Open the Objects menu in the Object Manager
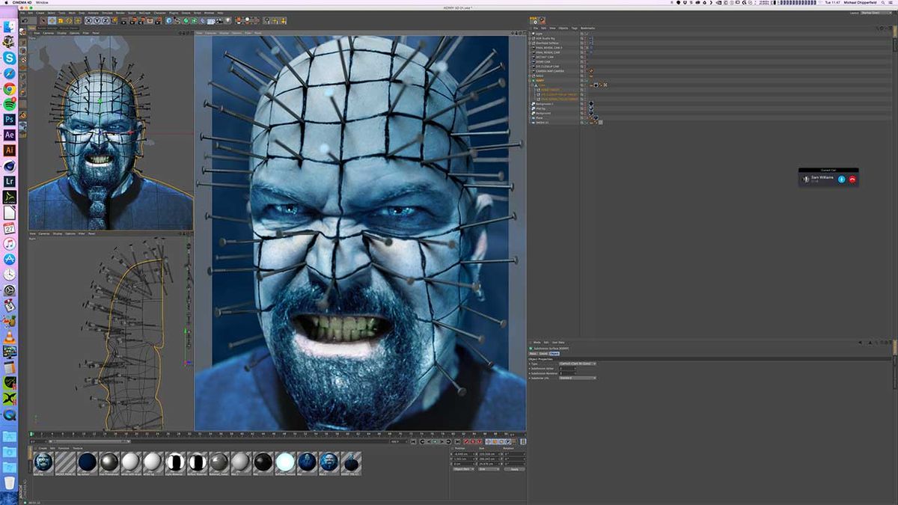 tap(561, 28)
